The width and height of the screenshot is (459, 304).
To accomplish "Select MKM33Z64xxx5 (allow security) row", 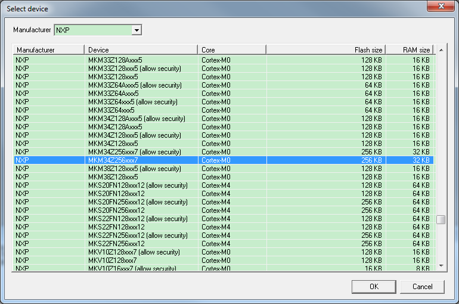I will [x=224, y=102].
